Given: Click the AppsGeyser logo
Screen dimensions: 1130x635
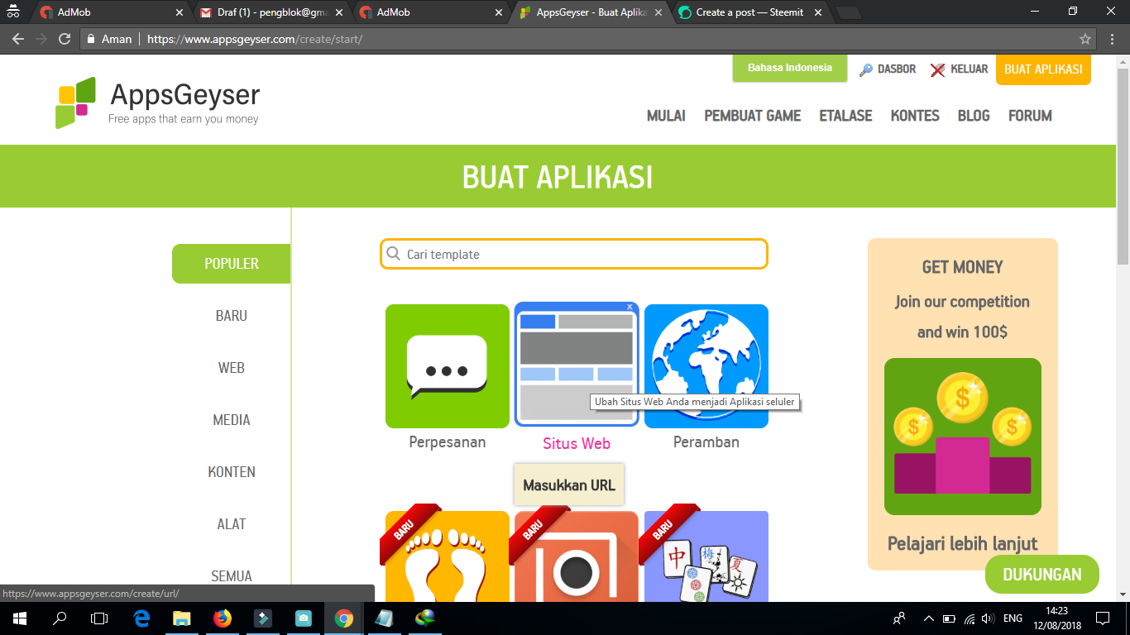Looking at the screenshot, I should point(158,103).
